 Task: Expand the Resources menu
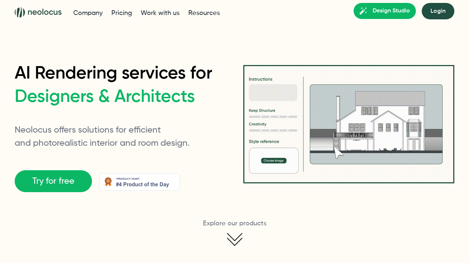point(204,13)
